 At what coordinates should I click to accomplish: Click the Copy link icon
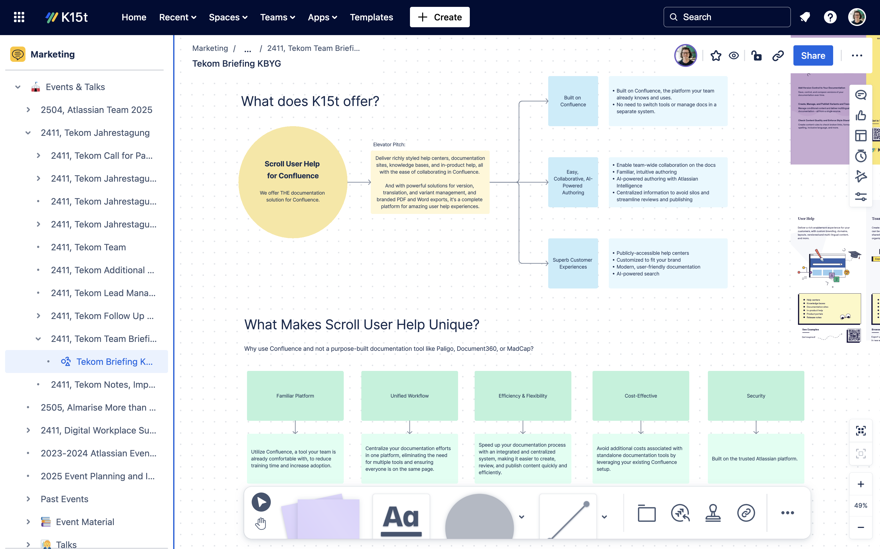778,56
